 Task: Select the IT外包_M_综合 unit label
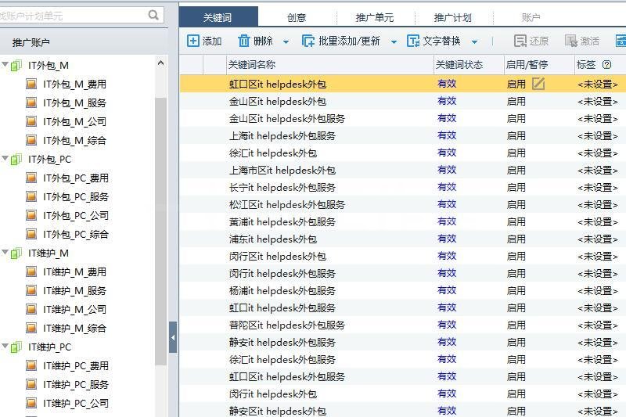[x=74, y=141]
